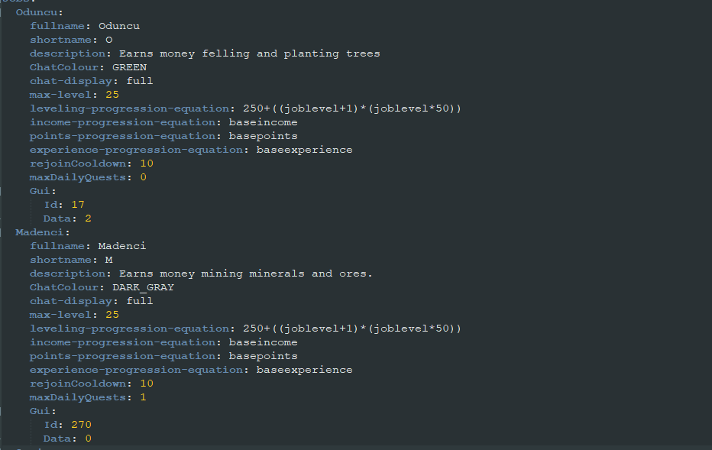Click the "Gui:" key under Oduncu
The width and height of the screenshot is (712, 450).
[43, 191]
